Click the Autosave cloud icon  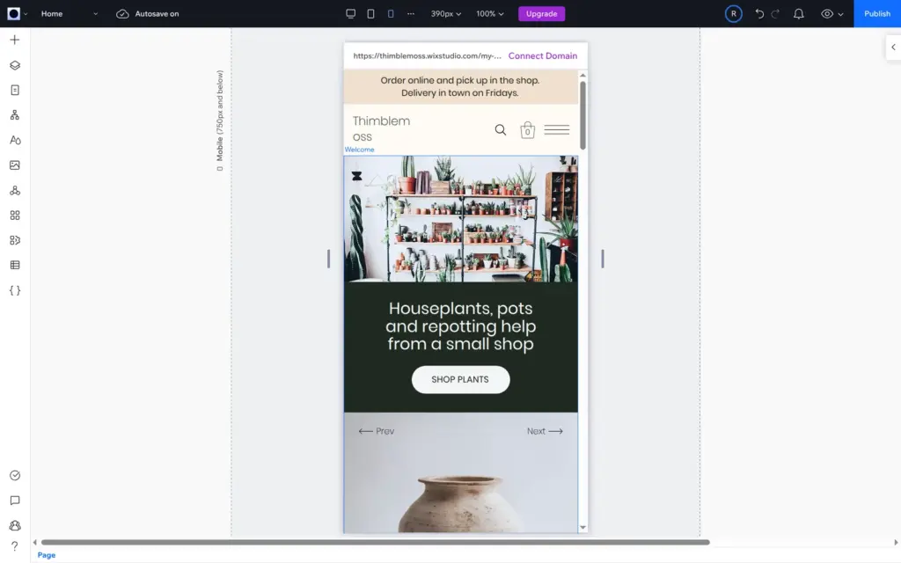point(122,14)
